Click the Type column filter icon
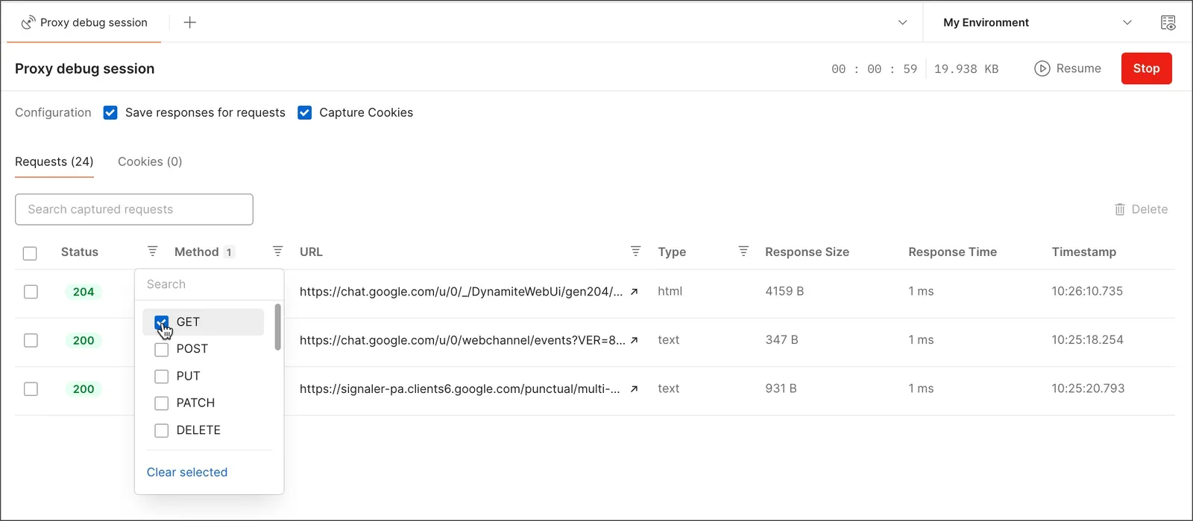Viewport: 1193px width, 521px height. 743,252
